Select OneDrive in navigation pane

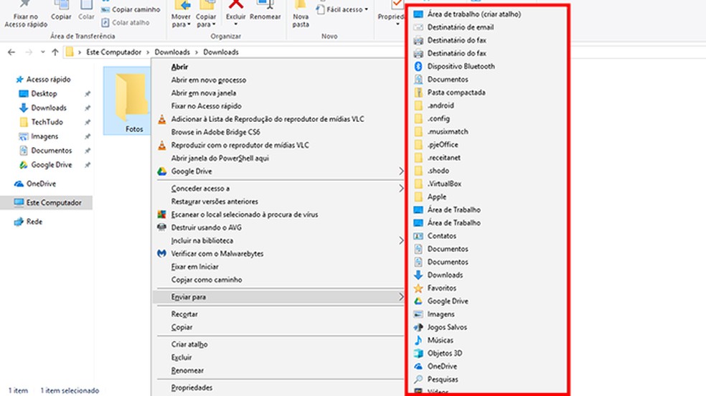tap(35, 184)
